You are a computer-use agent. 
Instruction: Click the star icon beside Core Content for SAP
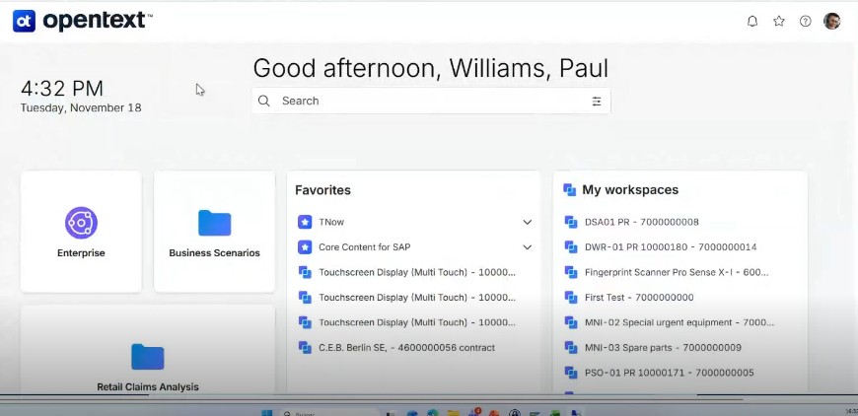tap(305, 247)
